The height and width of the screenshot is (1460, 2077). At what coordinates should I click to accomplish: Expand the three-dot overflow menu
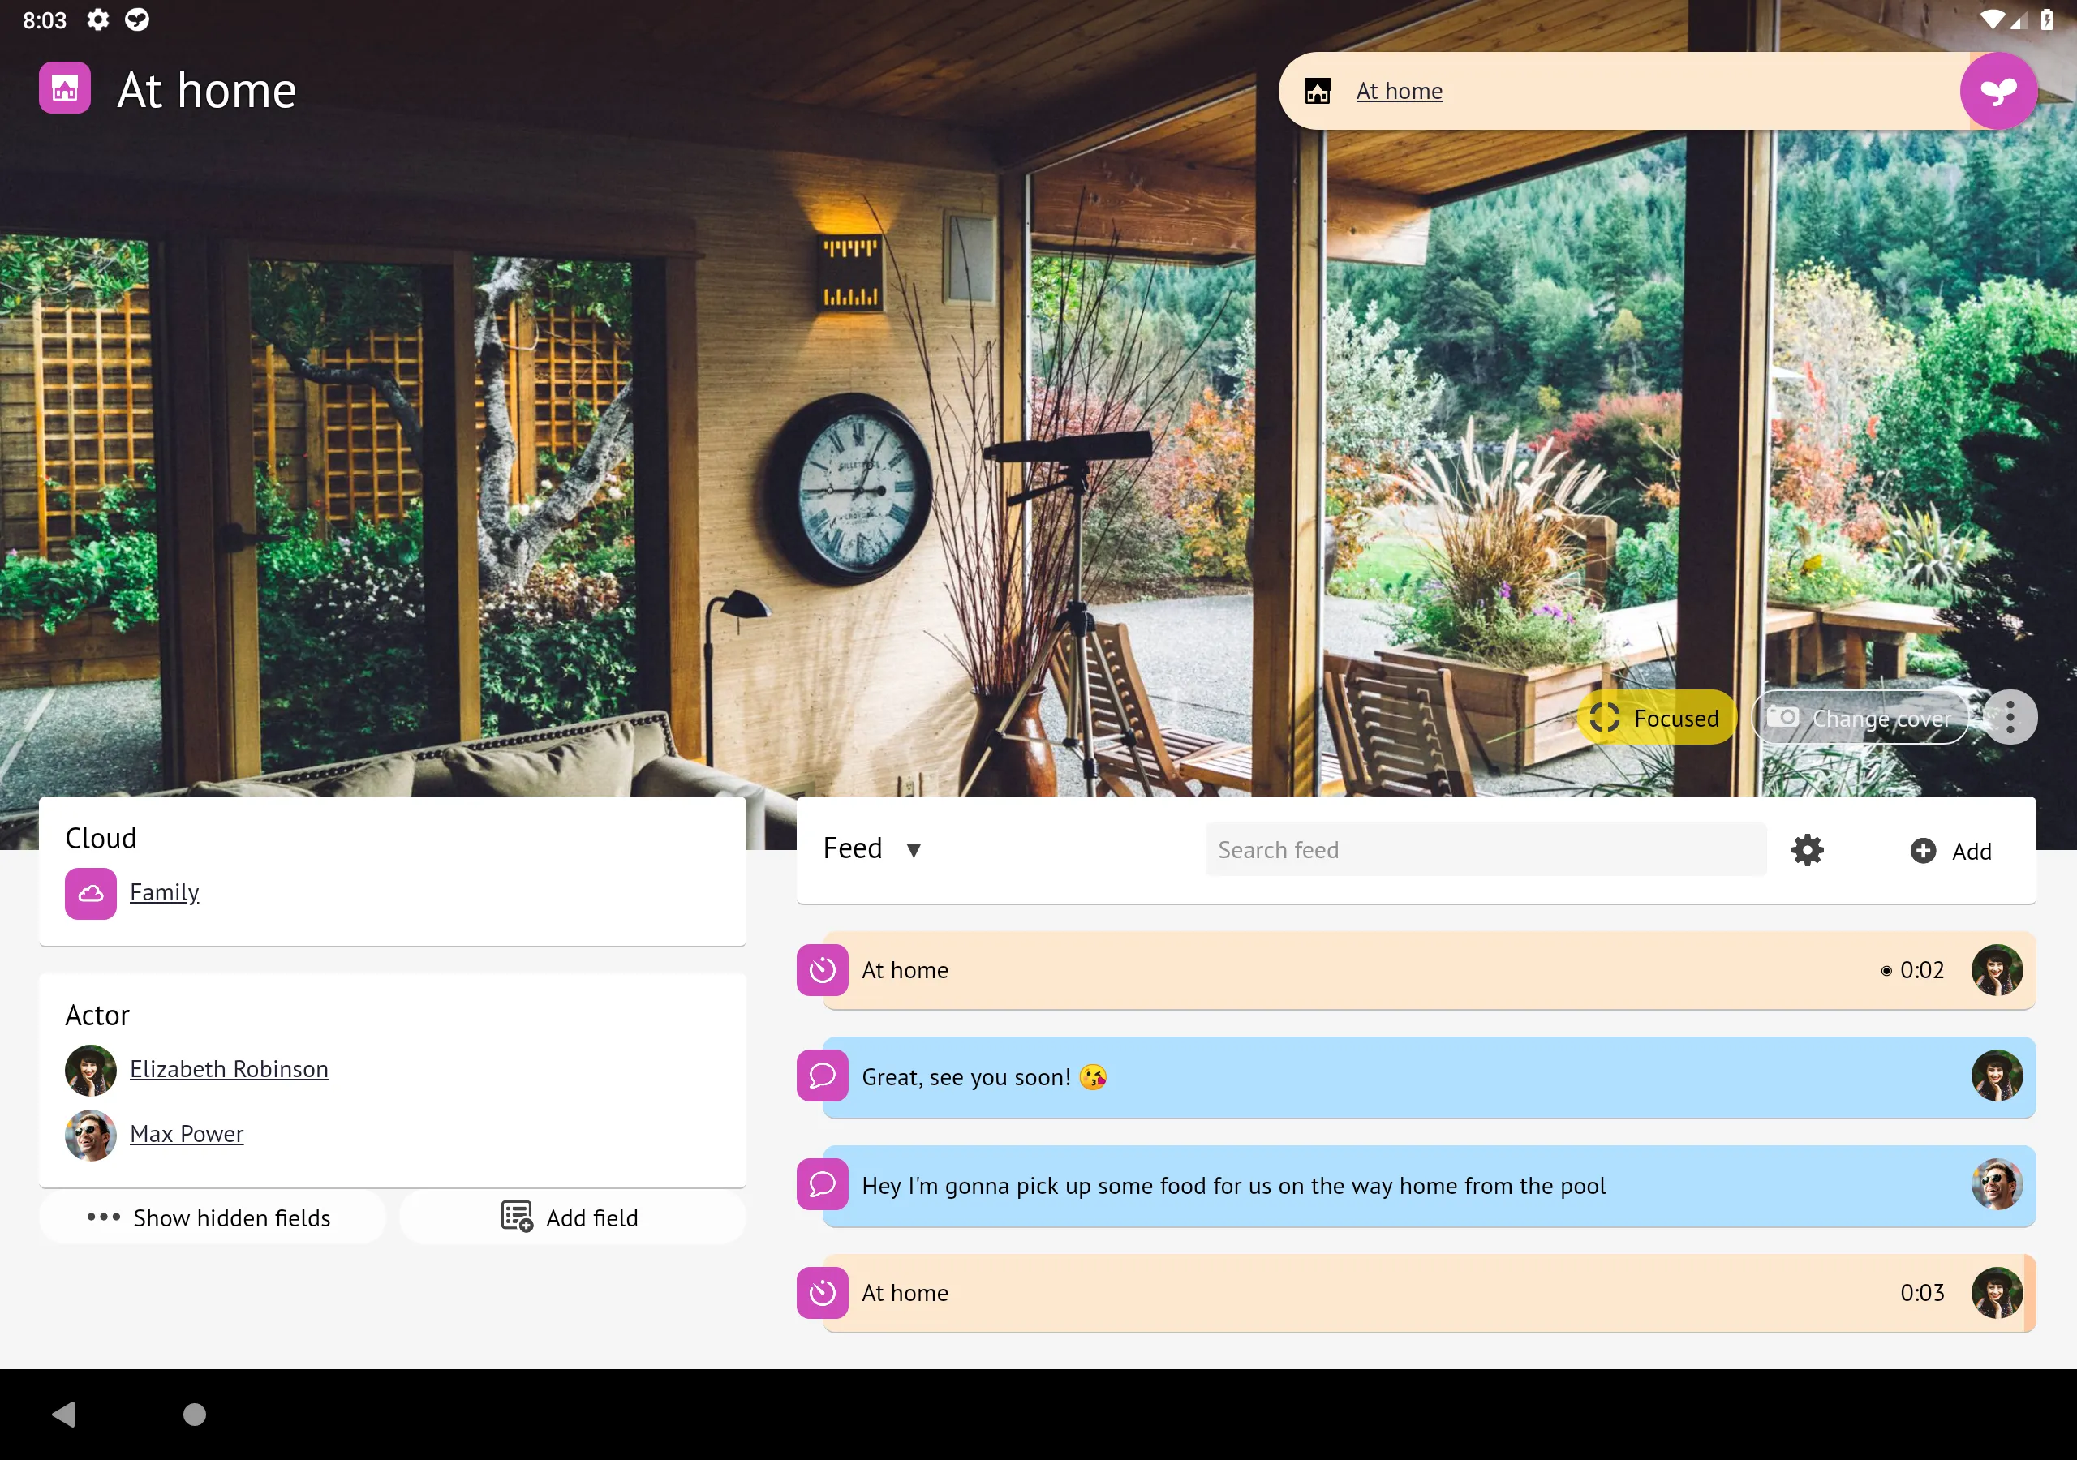click(x=2010, y=719)
